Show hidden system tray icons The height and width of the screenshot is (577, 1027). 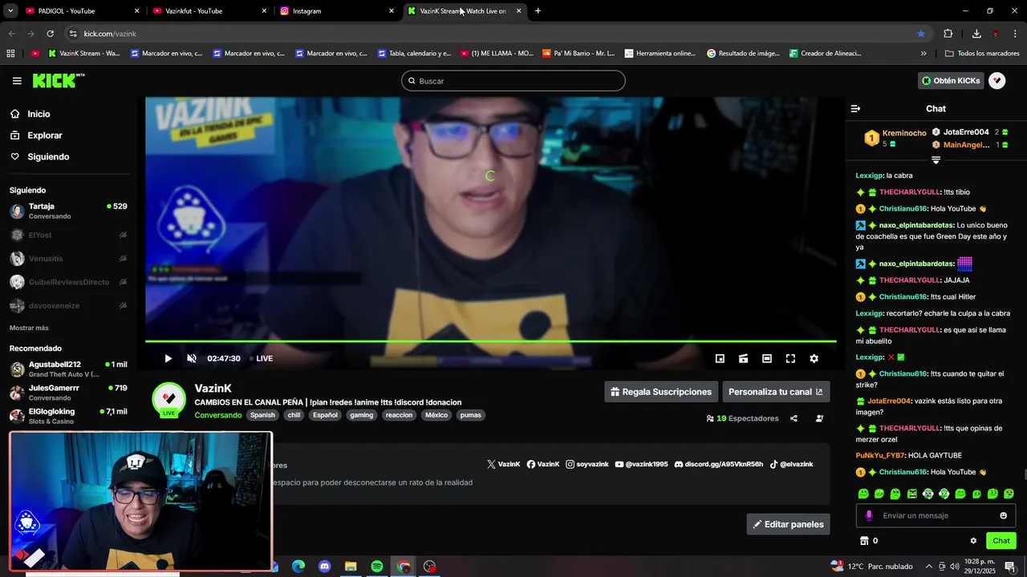click(x=929, y=566)
